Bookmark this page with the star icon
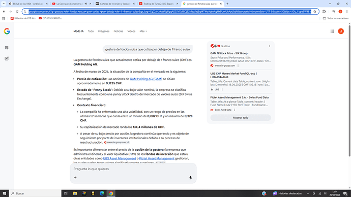Screen dimensions: 351x197 tap(315, 11)
